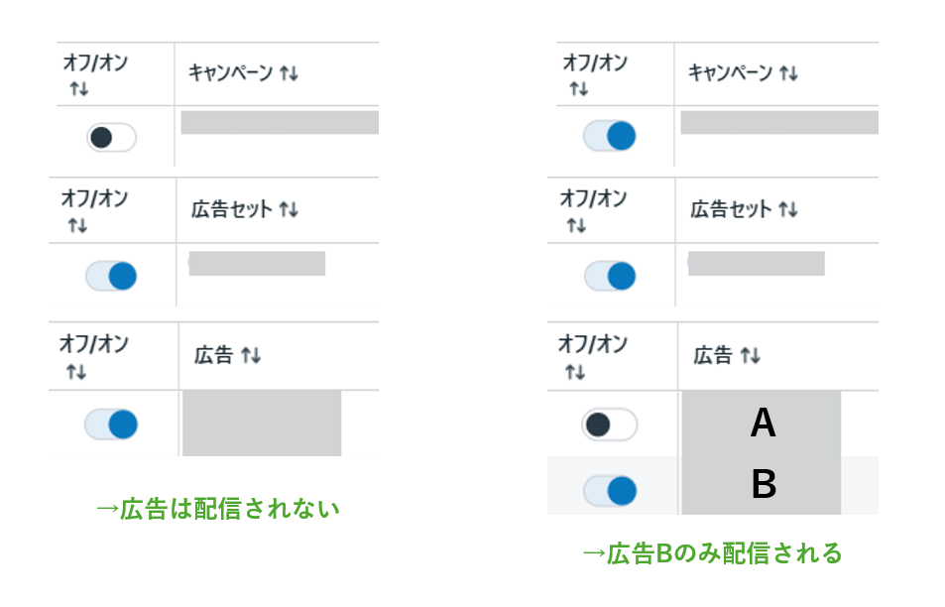The width and height of the screenshot is (945, 607).
Task: Turn on the left example's campaign toggle
Action: click(x=111, y=138)
